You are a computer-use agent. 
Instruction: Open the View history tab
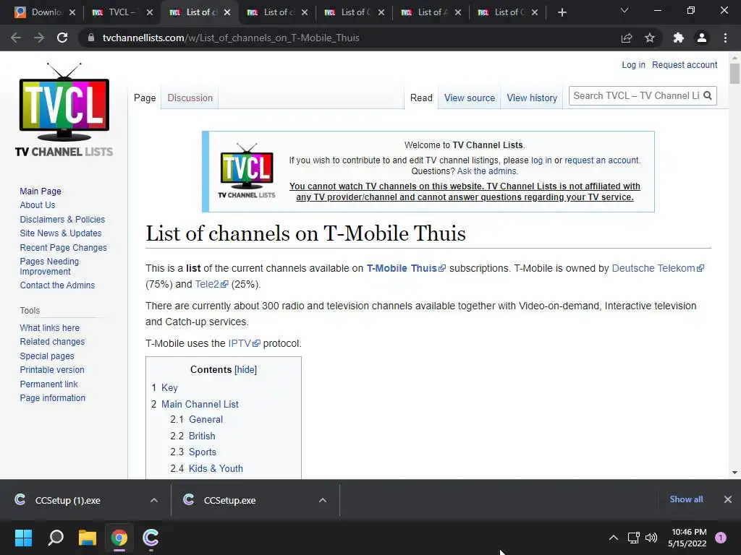(x=532, y=98)
